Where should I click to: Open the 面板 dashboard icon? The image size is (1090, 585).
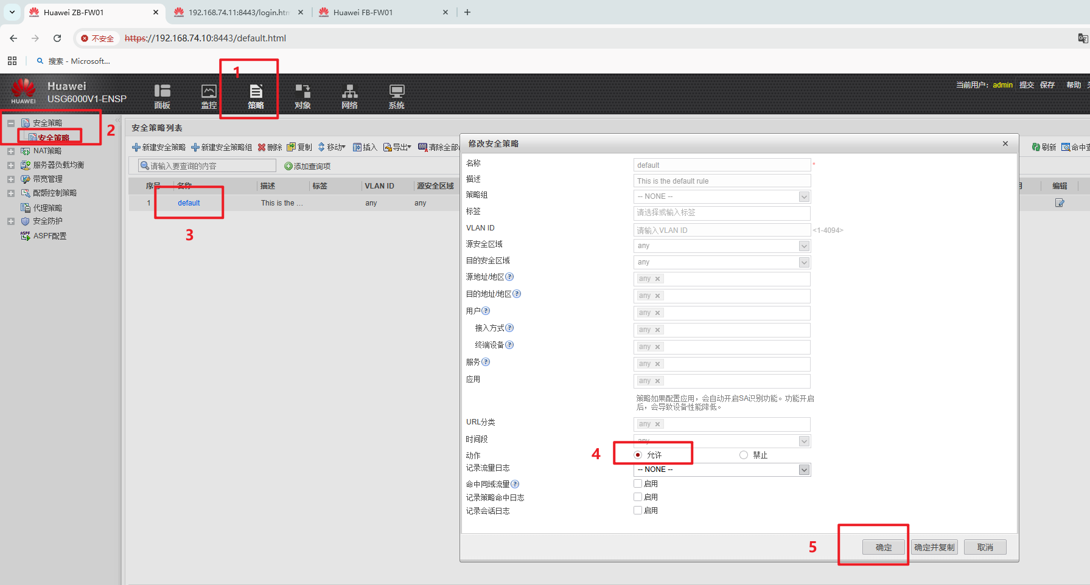point(162,96)
